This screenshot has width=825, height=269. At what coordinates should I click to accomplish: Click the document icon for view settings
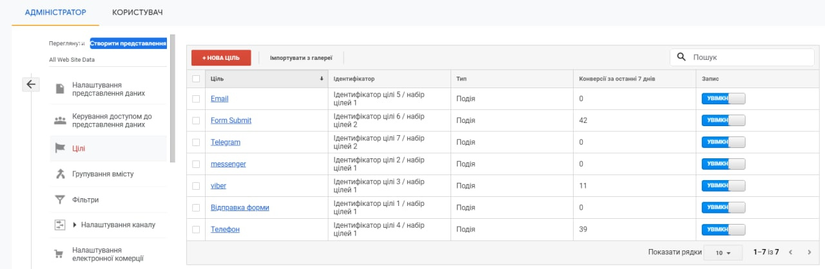[x=60, y=89]
